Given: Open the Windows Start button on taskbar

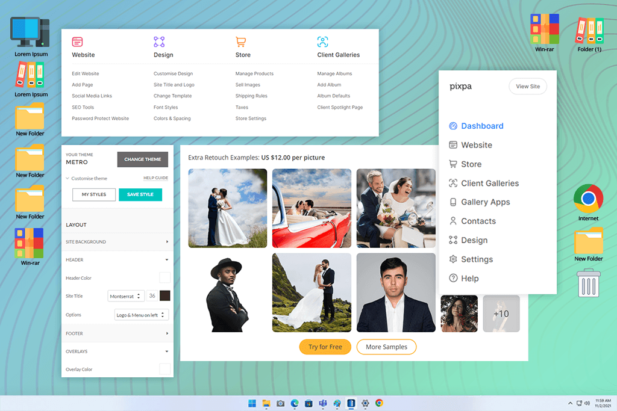Looking at the screenshot, I should pyautogui.click(x=252, y=403).
